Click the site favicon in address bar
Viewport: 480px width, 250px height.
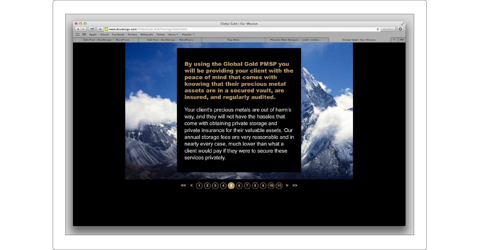pos(106,29)
